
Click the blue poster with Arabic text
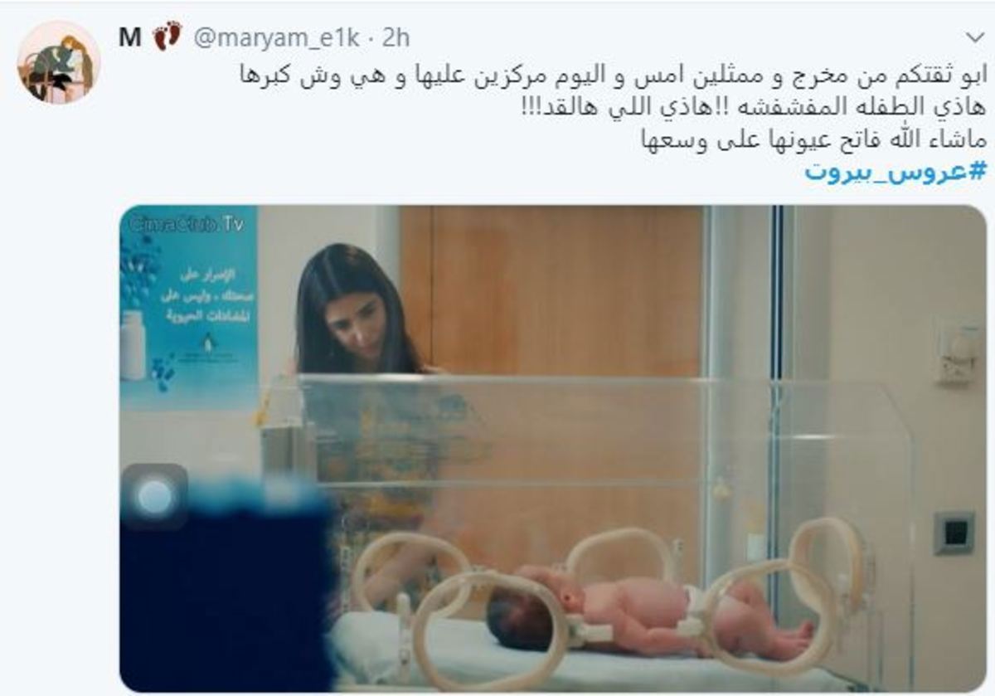[x=189, y=307]
